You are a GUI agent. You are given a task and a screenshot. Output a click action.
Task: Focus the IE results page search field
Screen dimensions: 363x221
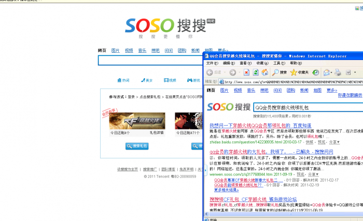coord(308,108)
